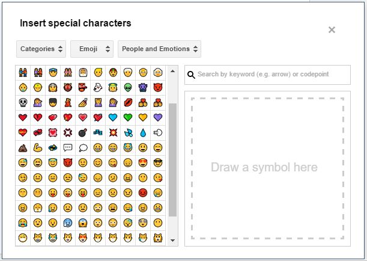Image resolution: width=367 pixels, height=261 pixels.
Task: Open the Categories dropdown
Action: pyautogui.click(x=41, y=49)
